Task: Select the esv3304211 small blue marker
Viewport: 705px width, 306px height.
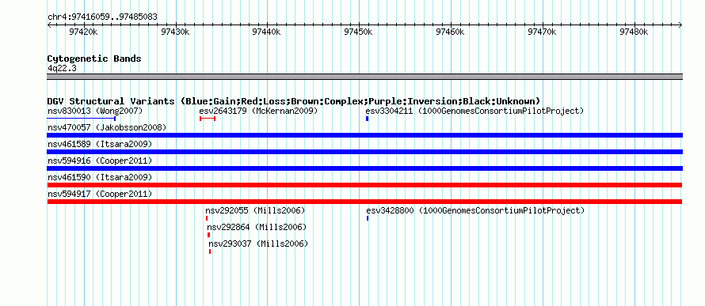Action: [368, 119]
